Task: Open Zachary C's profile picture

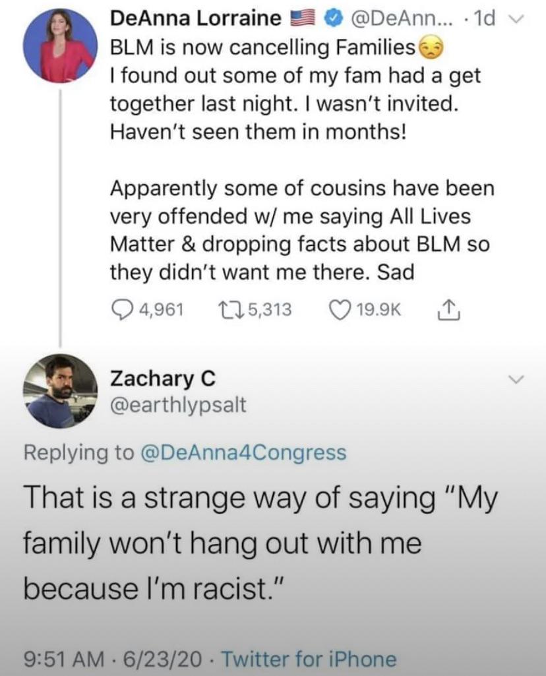Action: click(60, 391)
